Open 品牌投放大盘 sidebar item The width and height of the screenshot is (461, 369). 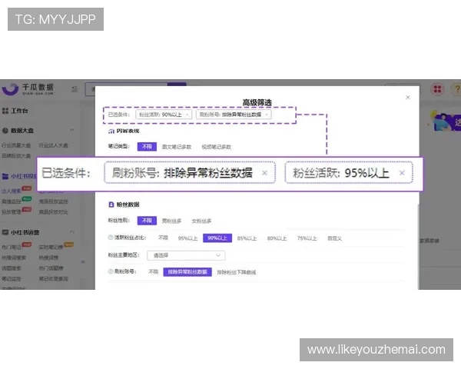pyautogui.click(x=16, y=156)
